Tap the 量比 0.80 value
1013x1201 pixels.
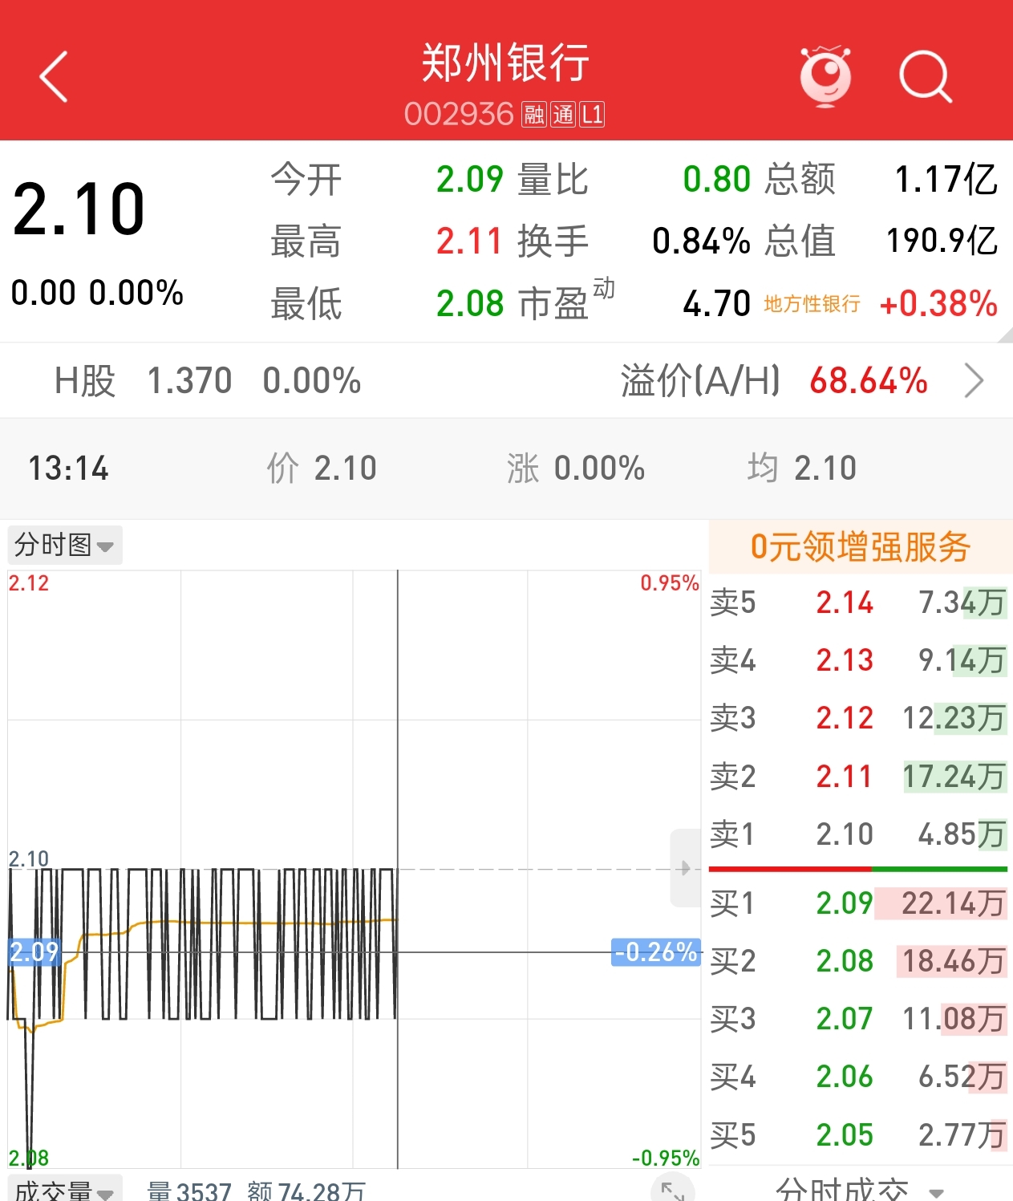pyautogui.click(x=716, y=179)
